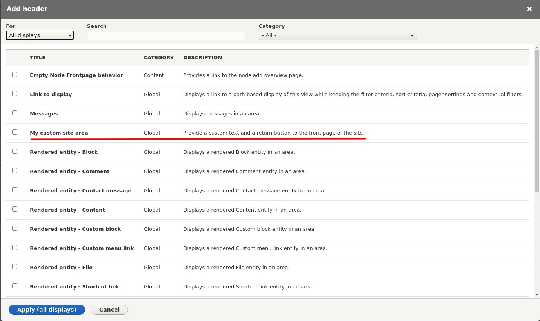Screen dimensions: 540x321
Task: Open the For displays dropdown
Action: pyautogui.click(x=40, y=35)
